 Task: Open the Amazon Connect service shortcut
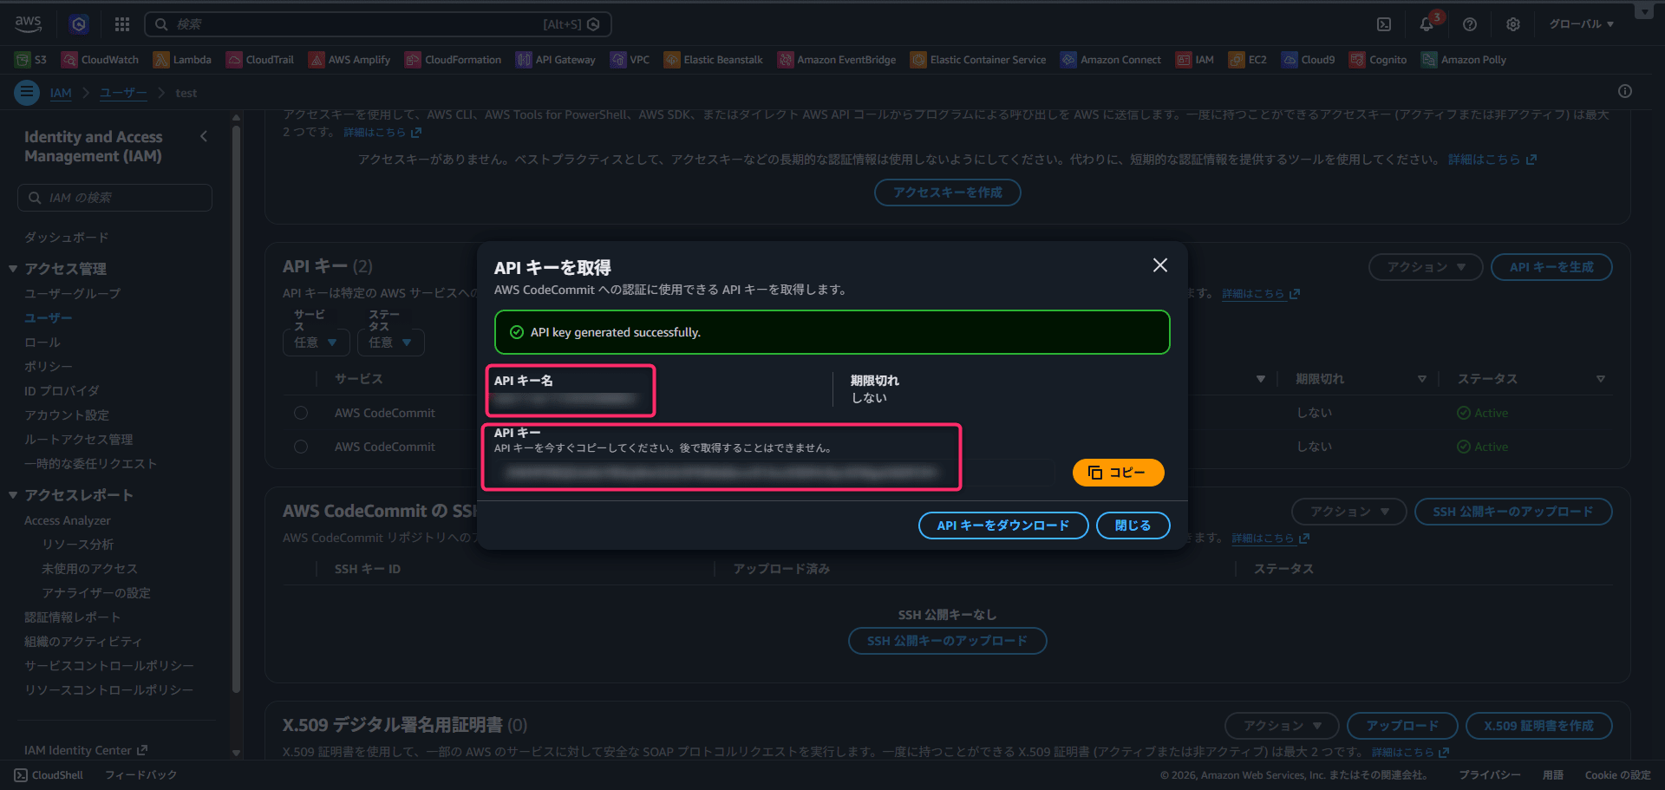[1111, 60]
